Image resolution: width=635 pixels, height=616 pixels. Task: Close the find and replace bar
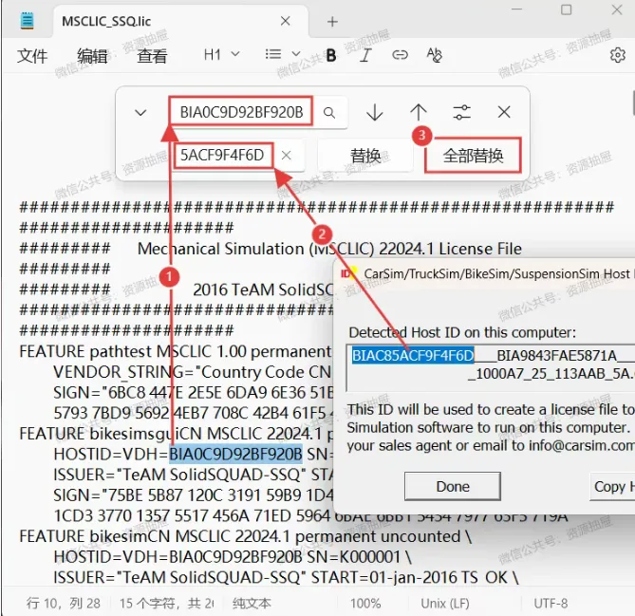[504, 112]
